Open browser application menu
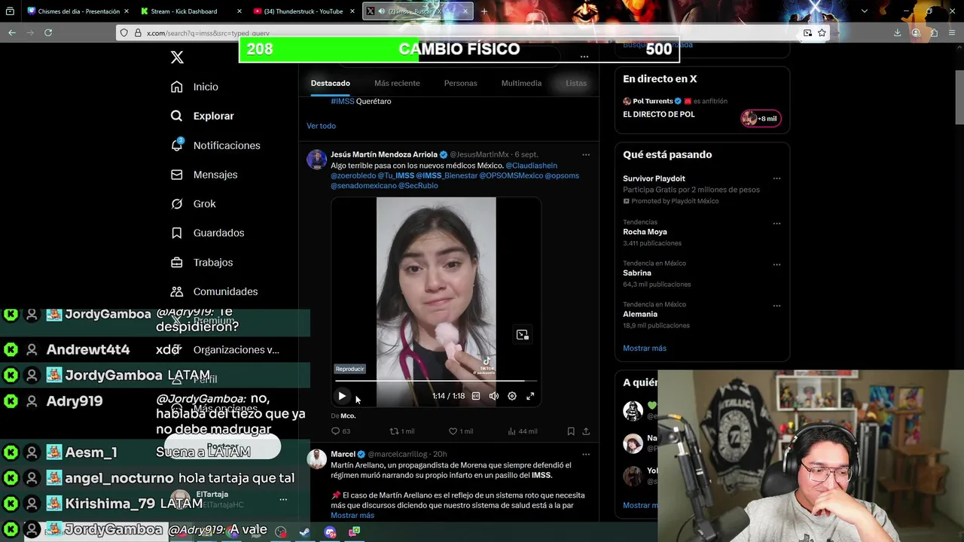 pos(953,32)
